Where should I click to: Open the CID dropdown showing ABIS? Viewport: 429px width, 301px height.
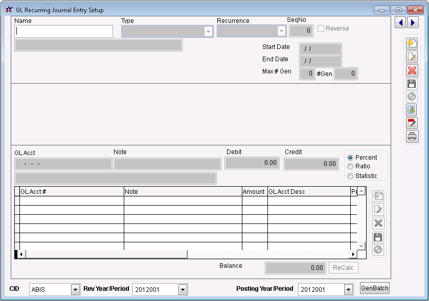coord(75,290)
